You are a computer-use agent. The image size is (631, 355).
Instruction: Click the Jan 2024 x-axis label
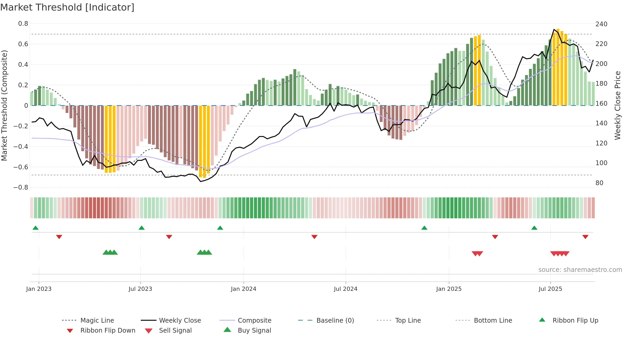click(244, 289)
